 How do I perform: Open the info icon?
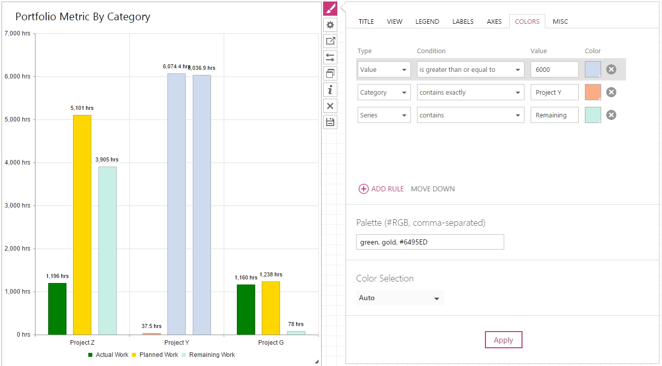click(x=330, y=90)
